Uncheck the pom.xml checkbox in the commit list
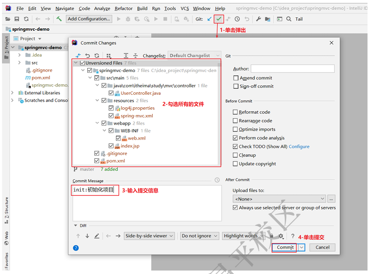 97,161
